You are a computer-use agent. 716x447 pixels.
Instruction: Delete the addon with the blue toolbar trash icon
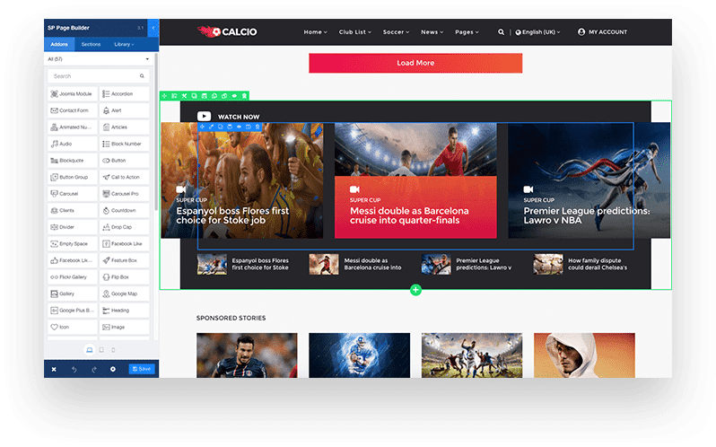tap(258, 127)
